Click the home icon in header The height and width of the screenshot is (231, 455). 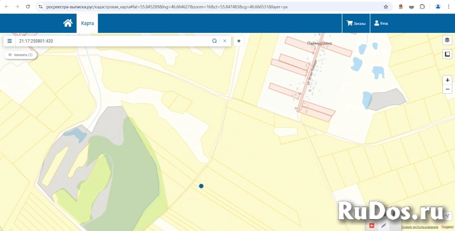[x=68, y=23]
